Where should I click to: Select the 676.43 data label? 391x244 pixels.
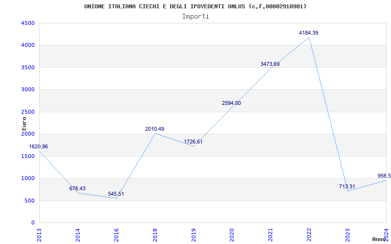tap(77, 188)
